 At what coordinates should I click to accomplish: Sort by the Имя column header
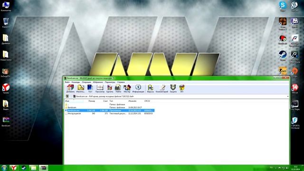click(74, 101)
